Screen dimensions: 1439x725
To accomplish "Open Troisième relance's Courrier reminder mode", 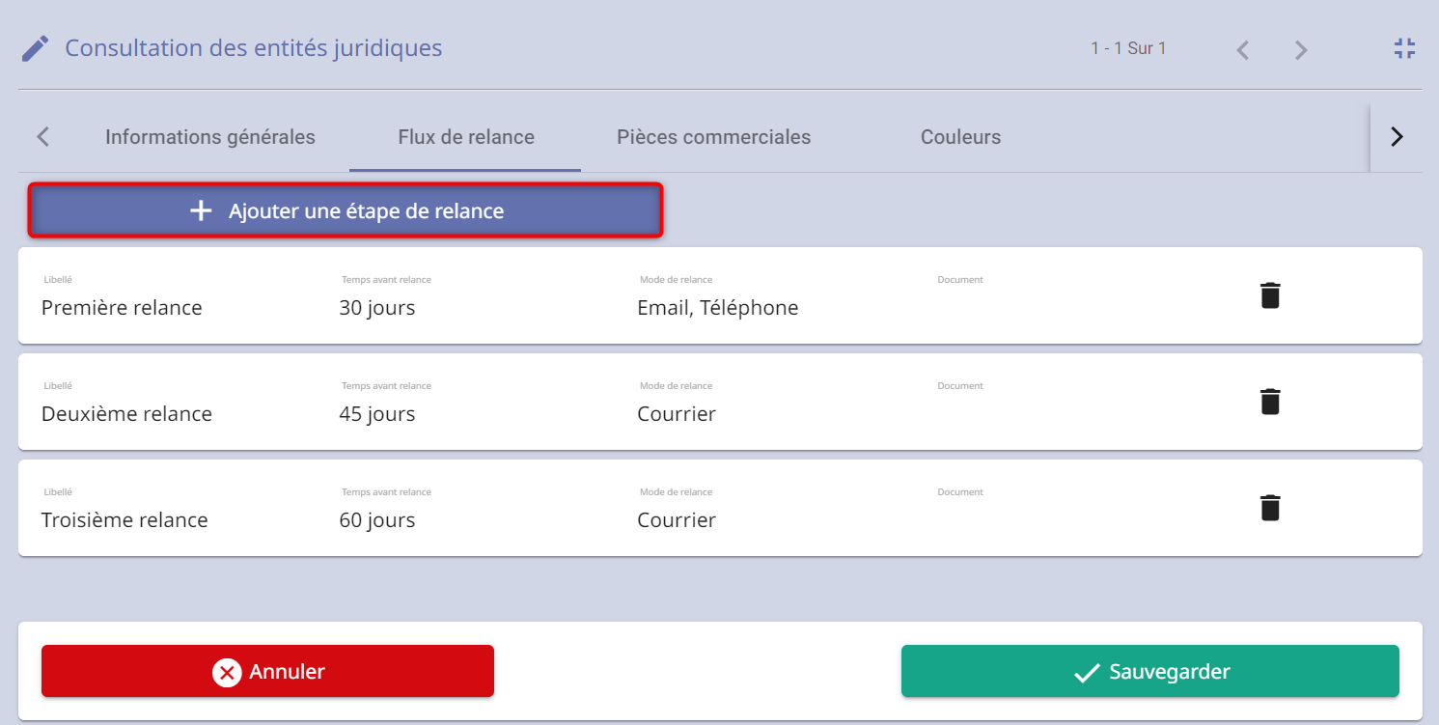I will pos(677,520).
